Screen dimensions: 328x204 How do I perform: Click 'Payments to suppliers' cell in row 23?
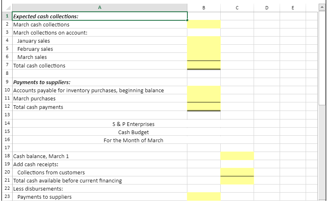pyautogui.click(x=100, y=197)
